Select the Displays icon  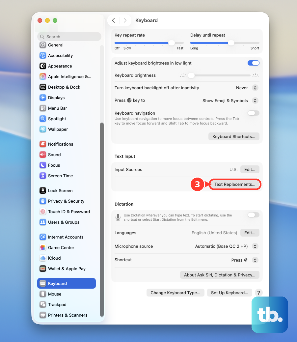coord(43,98)
